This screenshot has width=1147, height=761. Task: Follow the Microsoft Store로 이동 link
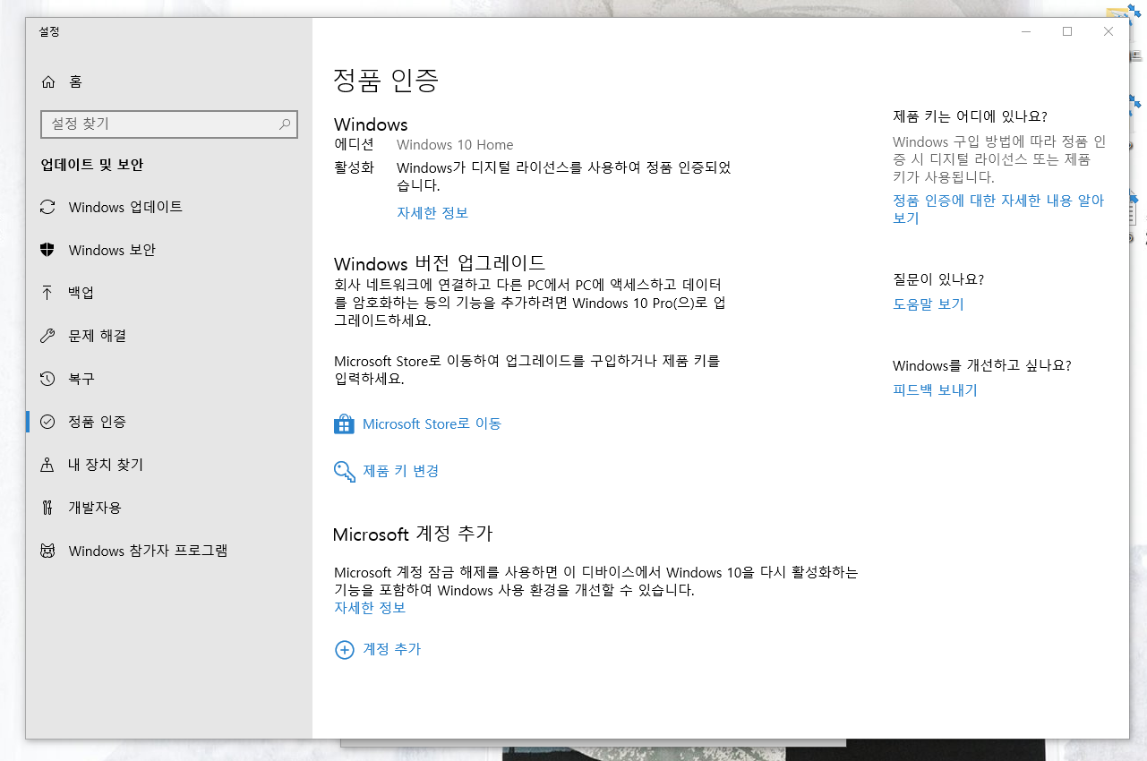[x=432, y=424]
